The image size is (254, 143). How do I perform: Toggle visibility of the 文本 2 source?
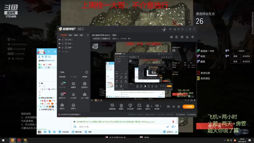coord(59,39)
